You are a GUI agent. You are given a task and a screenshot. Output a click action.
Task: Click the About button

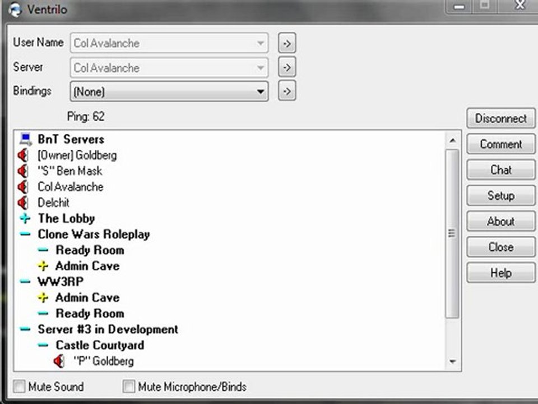500,221
